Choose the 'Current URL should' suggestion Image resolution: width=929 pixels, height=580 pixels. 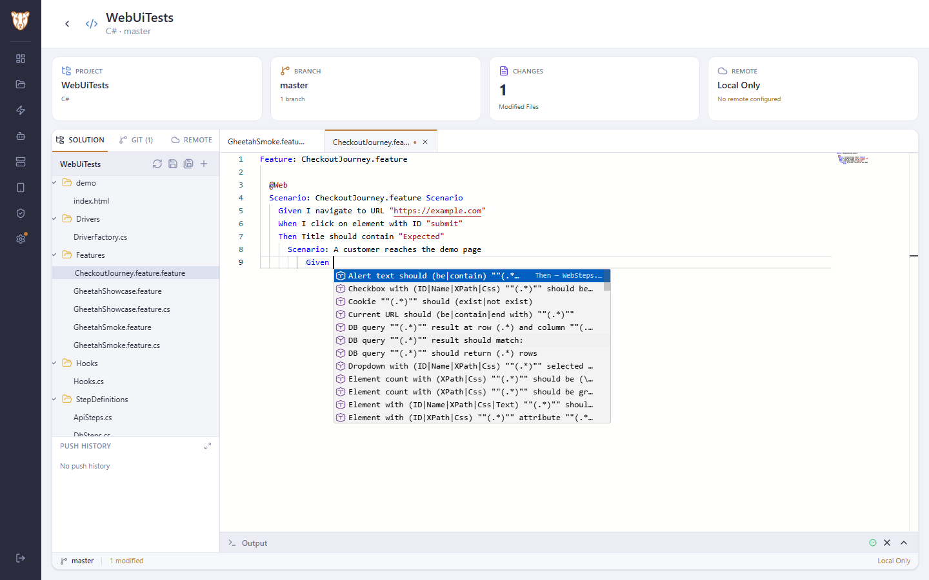click(469, 314)
